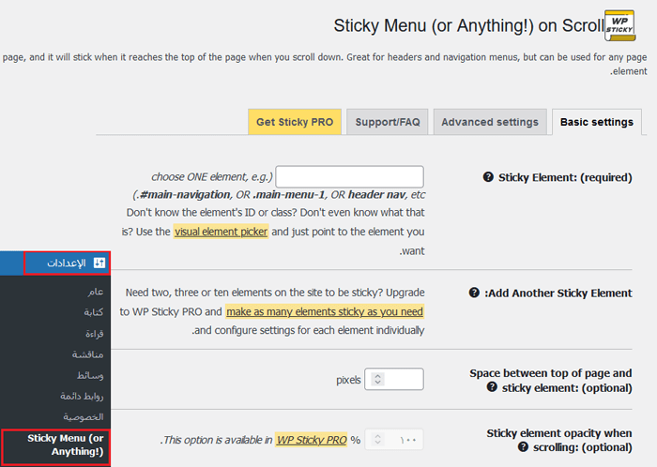Screen dimensions: 657x467
Task: Click the opacity field stepper arrows
Action: pyautogui.click(x=377, y=440)
